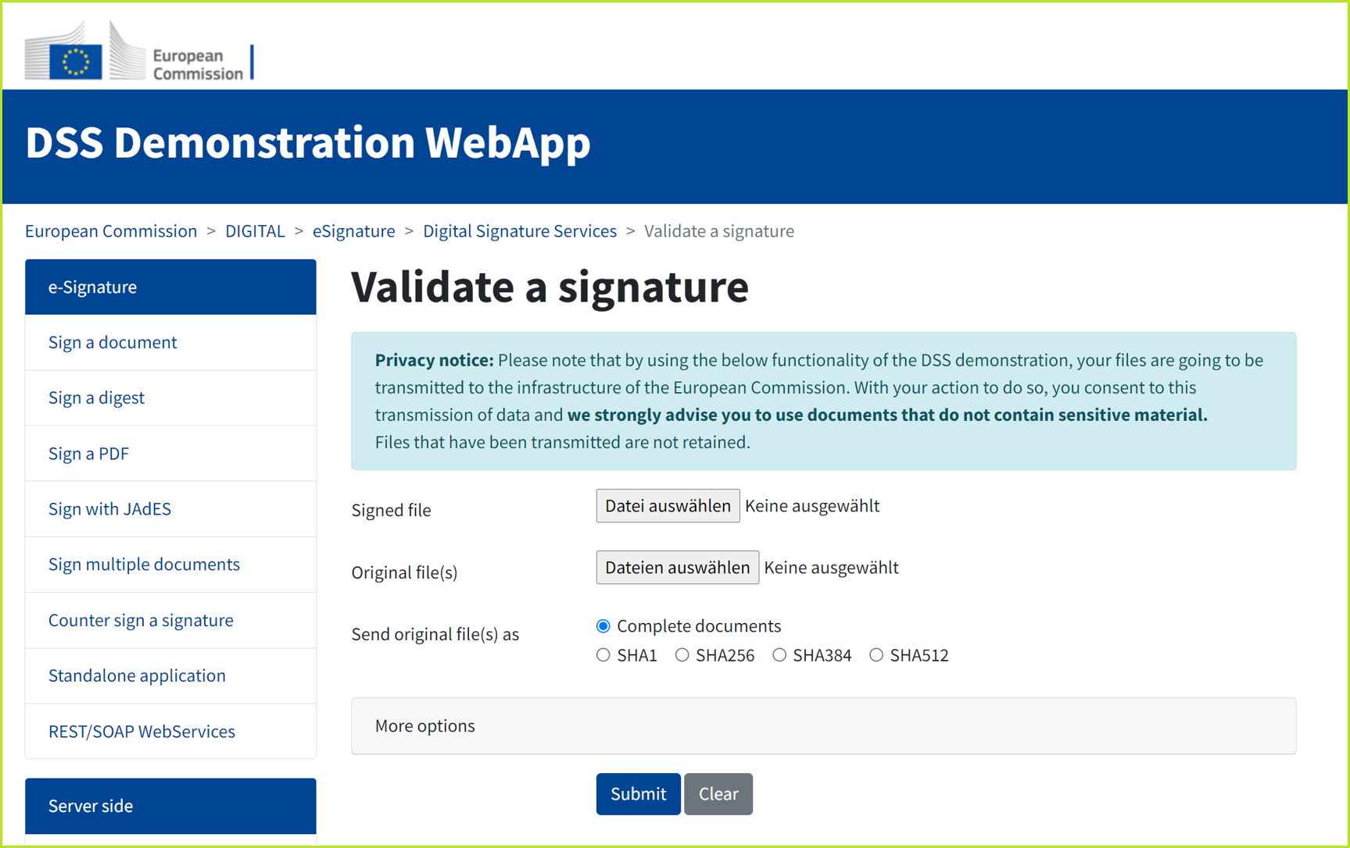Image resolution: width=1350 pixels, height=848 pixels.
Task: Open the Sign multiple documents page
Action: click(144, 564)
